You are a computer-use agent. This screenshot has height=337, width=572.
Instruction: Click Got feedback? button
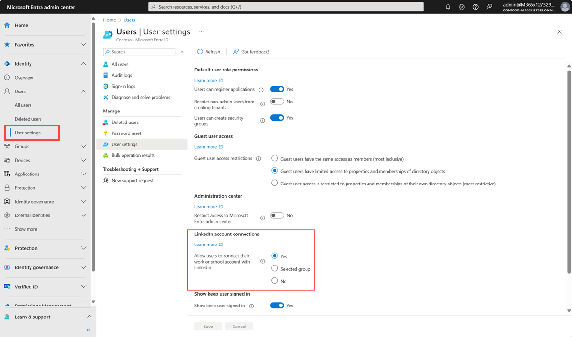(x=251, y=51)
